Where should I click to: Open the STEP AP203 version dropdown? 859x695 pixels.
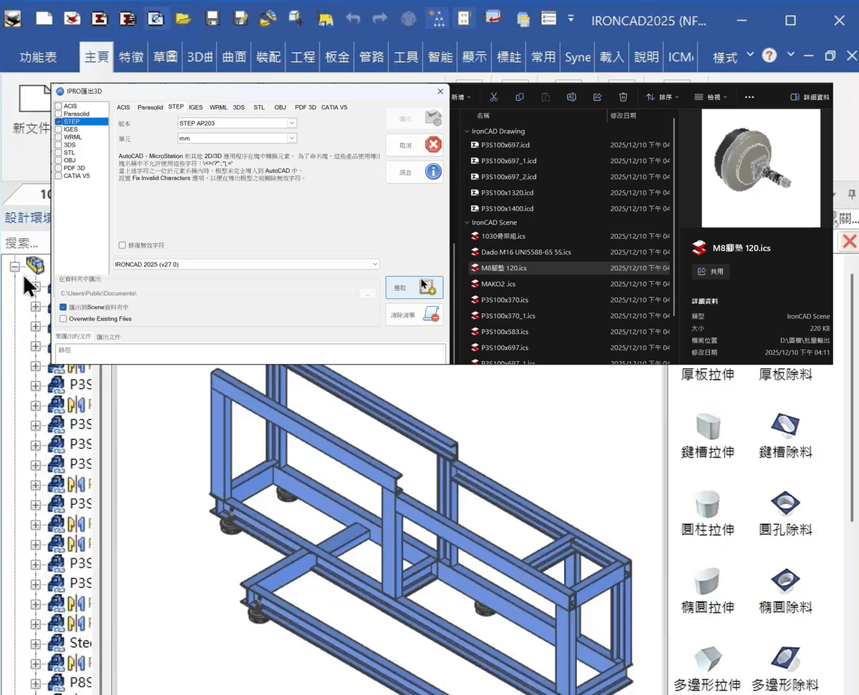291,123
